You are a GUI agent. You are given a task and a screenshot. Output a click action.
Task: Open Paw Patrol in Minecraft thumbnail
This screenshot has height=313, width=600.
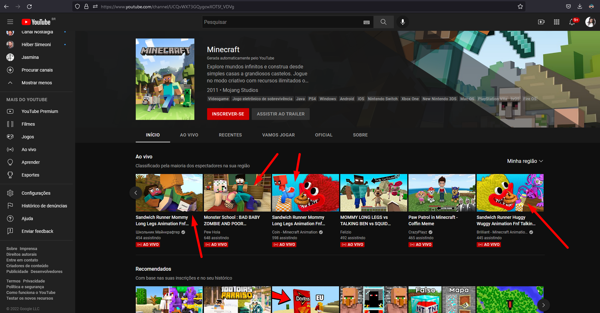(x=442, y=193)
